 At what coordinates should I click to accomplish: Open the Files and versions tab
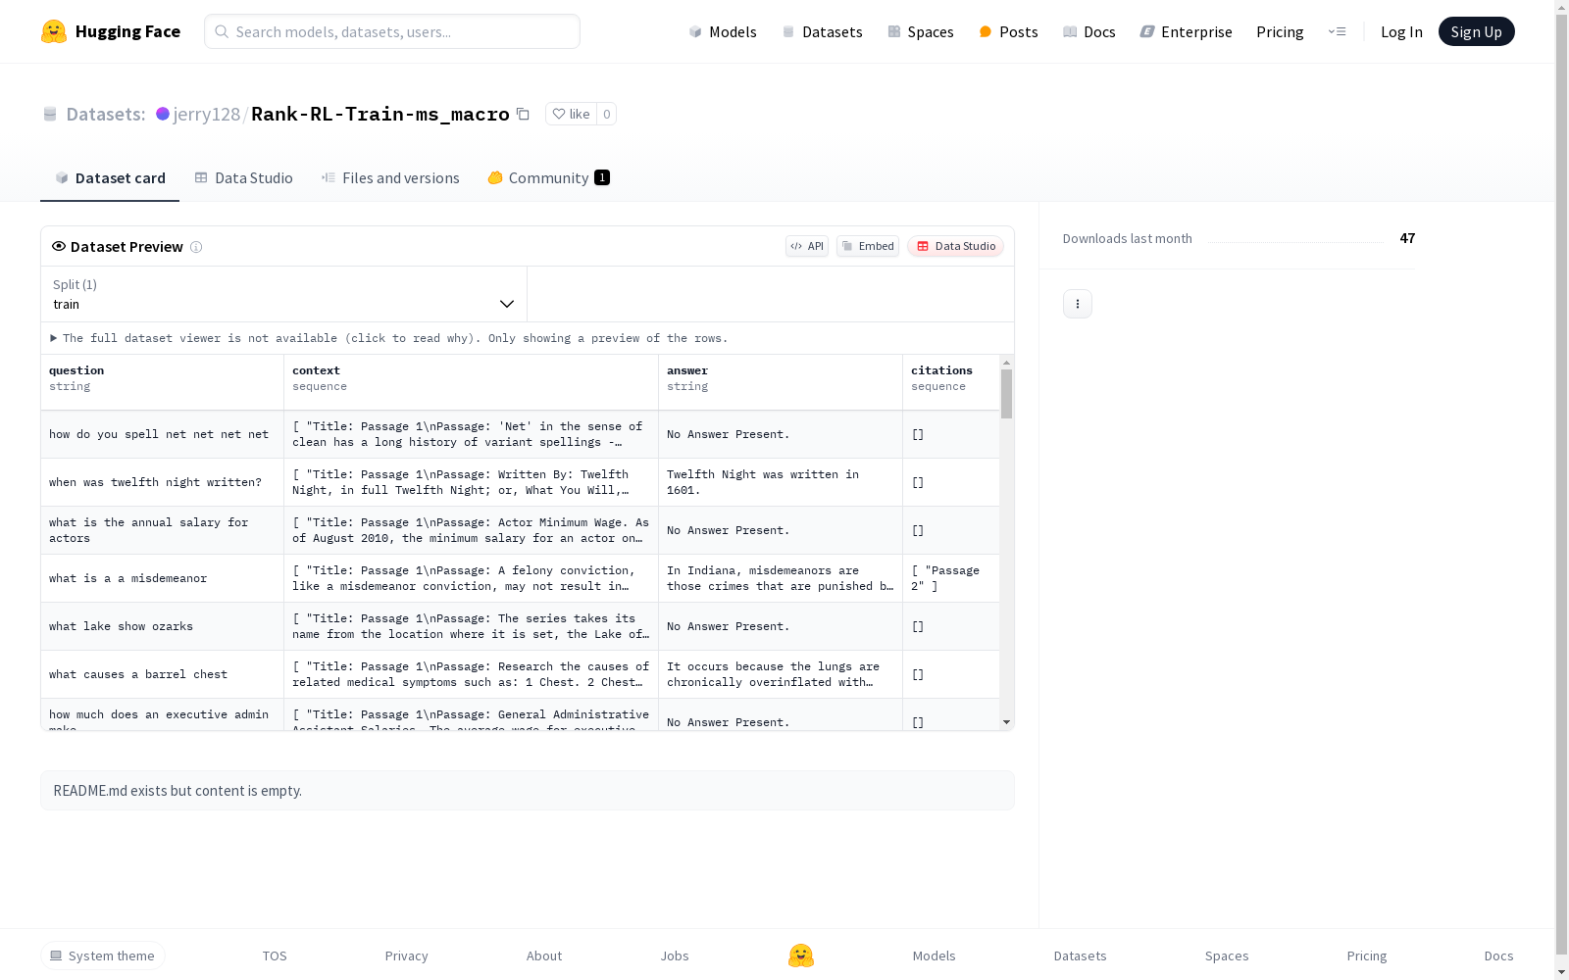point(390,177)
